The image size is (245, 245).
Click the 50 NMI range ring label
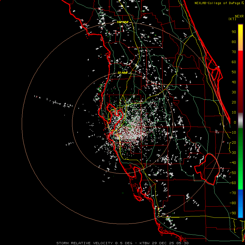click(x=122, y=73)
